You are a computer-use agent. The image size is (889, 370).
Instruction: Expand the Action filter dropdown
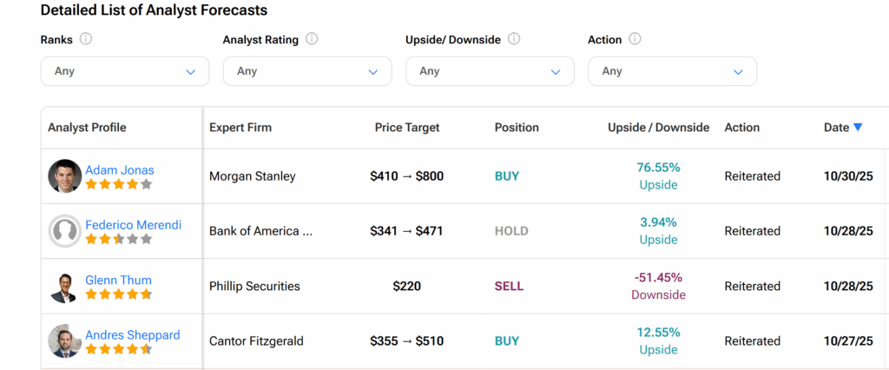click(x=672, y=71)
